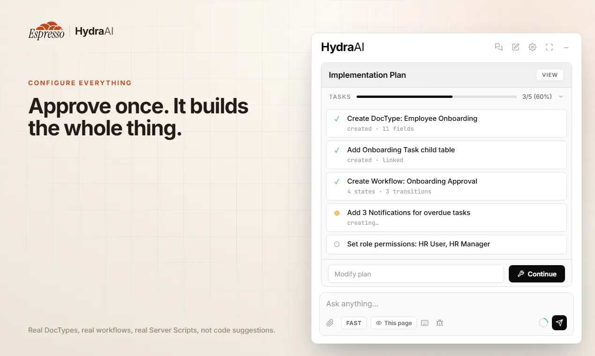Screen dimensions: 595x356
Task: Minimize the HydraAI panel
Action: pos(566,47)
